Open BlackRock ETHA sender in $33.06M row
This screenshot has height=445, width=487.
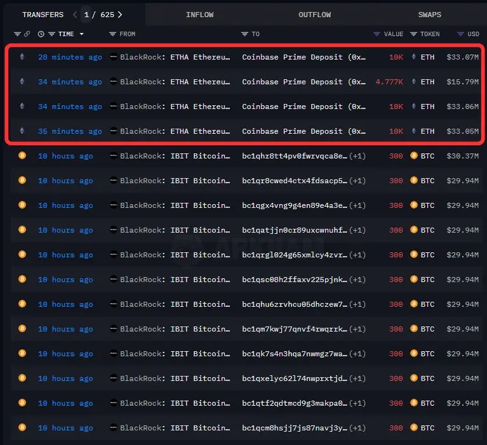175,106
